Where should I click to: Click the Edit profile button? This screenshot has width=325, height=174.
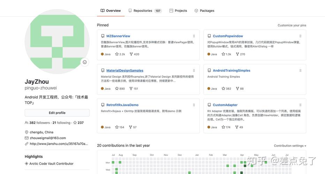pyautogui.click(x=57, y=113)
